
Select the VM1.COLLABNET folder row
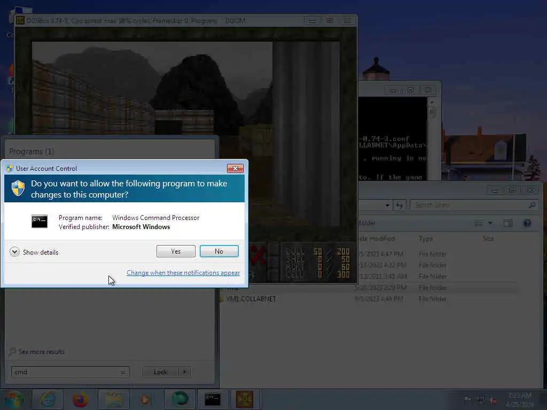coord(368,299)
